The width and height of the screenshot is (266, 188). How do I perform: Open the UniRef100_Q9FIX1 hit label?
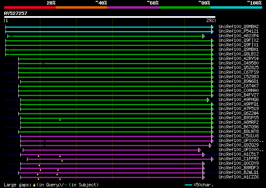[x=239, y=45]
